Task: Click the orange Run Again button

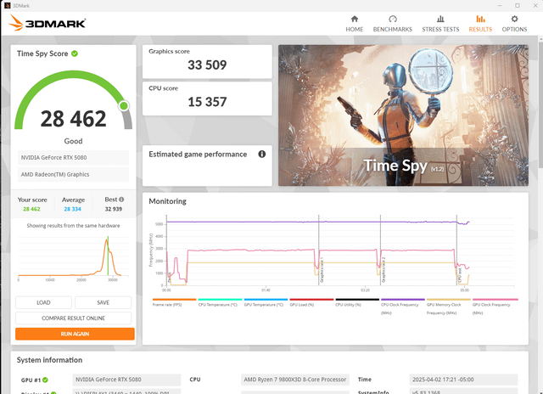Action: click(x=75, y=334)
